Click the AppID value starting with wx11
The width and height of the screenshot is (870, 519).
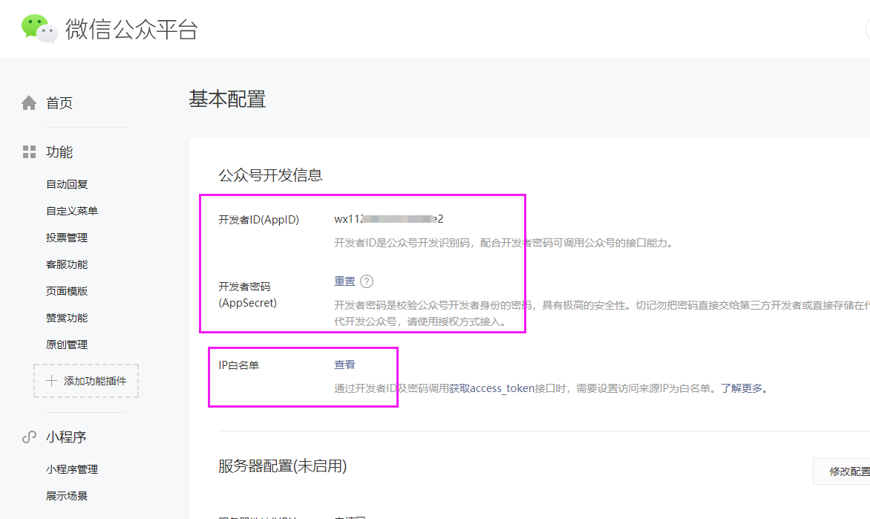(388, 219)
